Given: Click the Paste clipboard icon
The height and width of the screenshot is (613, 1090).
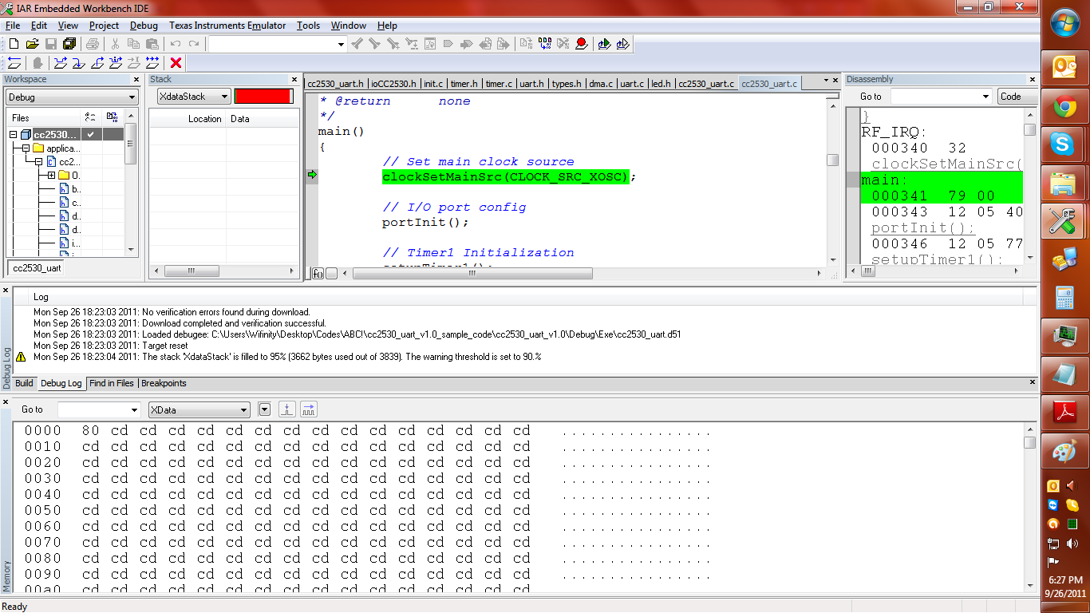Looking at the screenshot, I should 152,44.
